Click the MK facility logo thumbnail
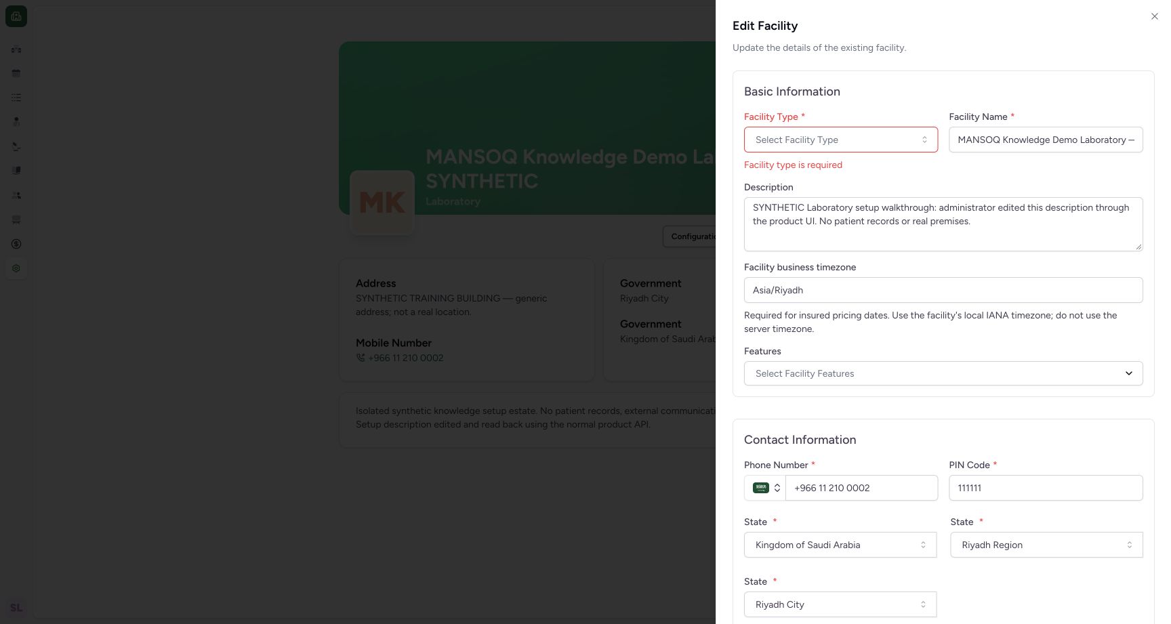 tap(382, 203)
